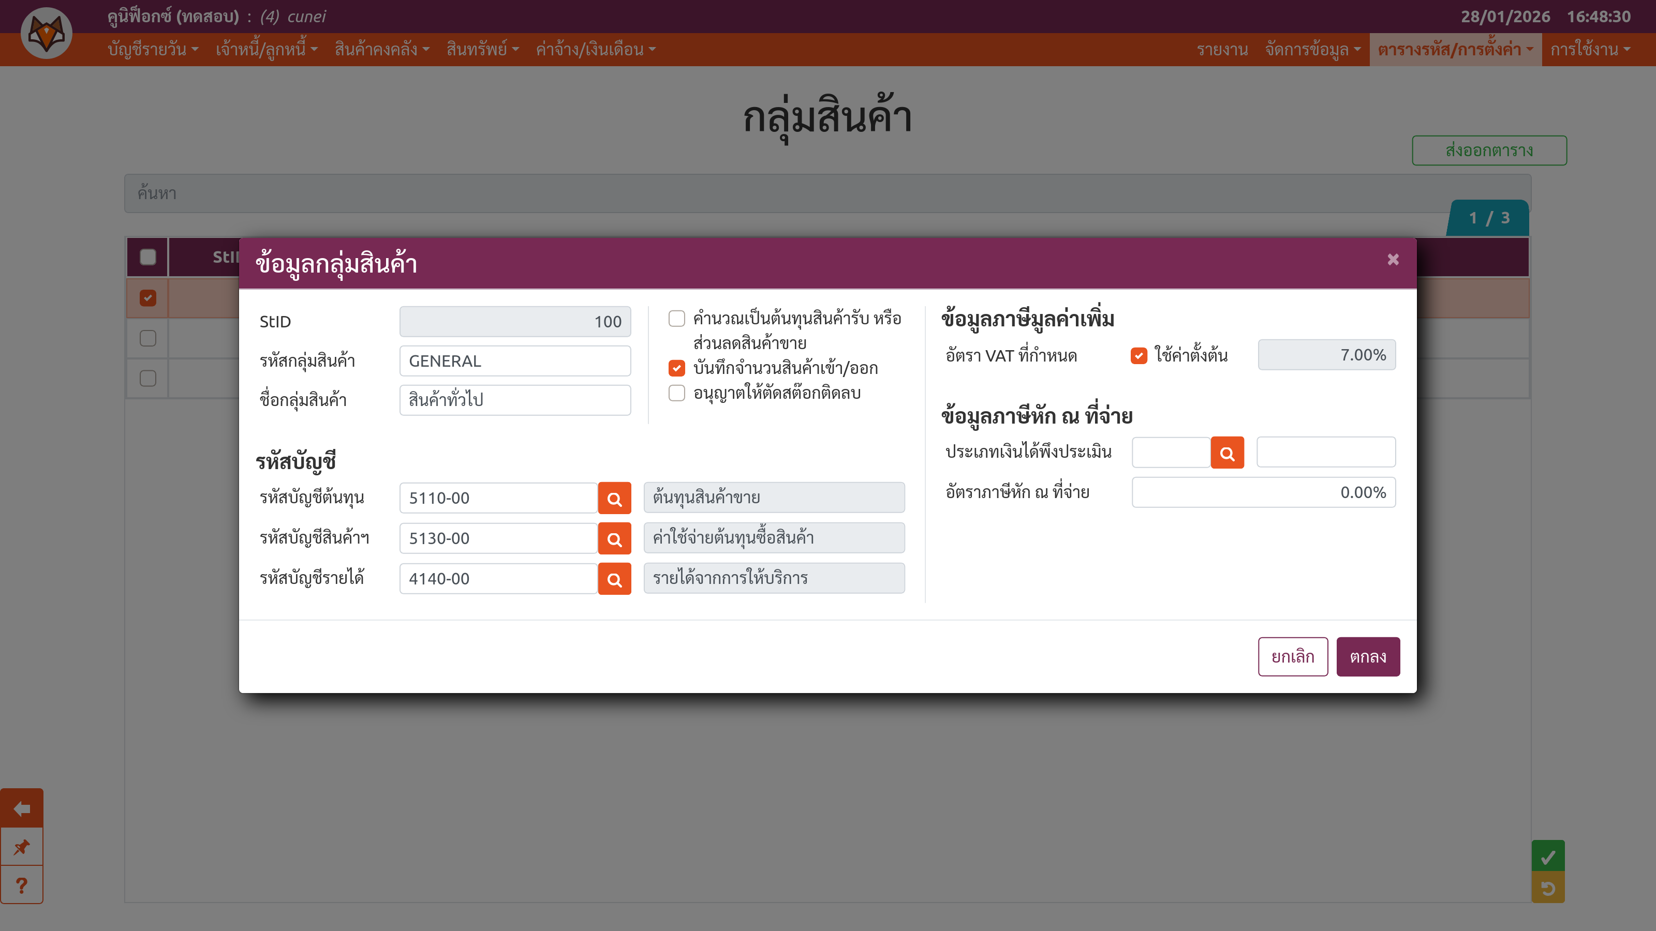This screenshot has height=931, width=1656.
Task: Click the search icon for cost account code
Action: click(614, 498)
